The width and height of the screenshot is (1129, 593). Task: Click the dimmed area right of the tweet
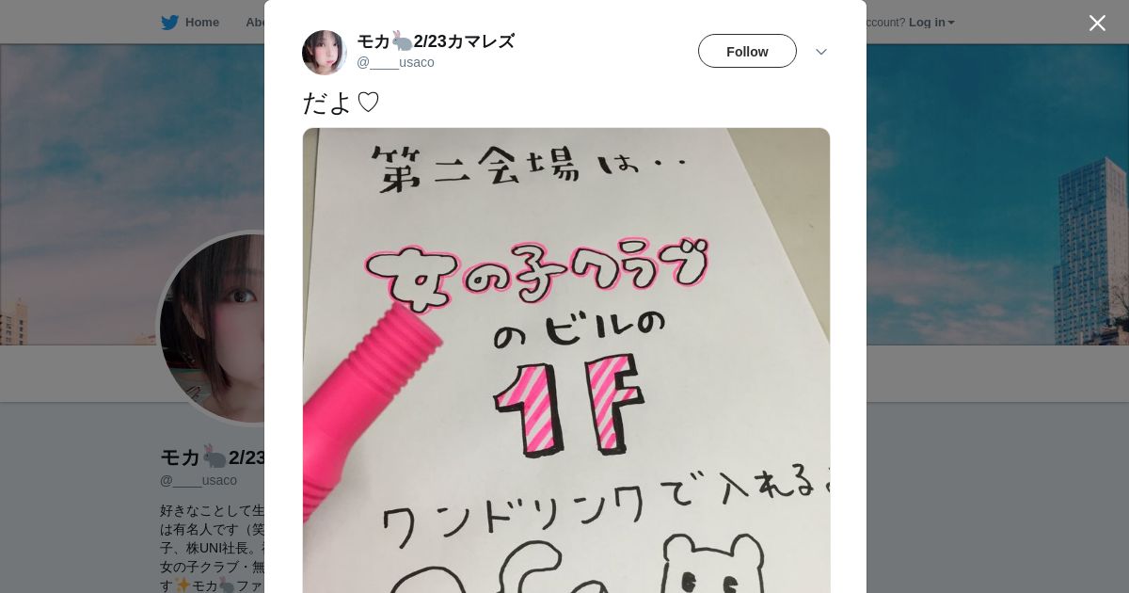tap(997, 471)
